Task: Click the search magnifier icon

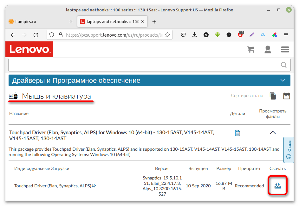Action: point(283,65)
